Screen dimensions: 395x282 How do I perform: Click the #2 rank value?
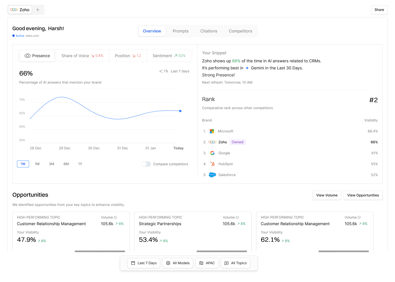click(x=373, y=100)
